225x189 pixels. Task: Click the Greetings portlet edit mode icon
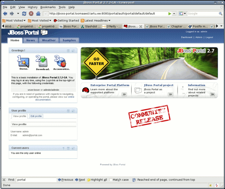click(x=68, y=51)
